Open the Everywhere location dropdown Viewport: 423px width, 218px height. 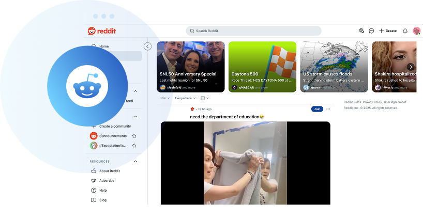pyautogui.click(x=185, y=98)
